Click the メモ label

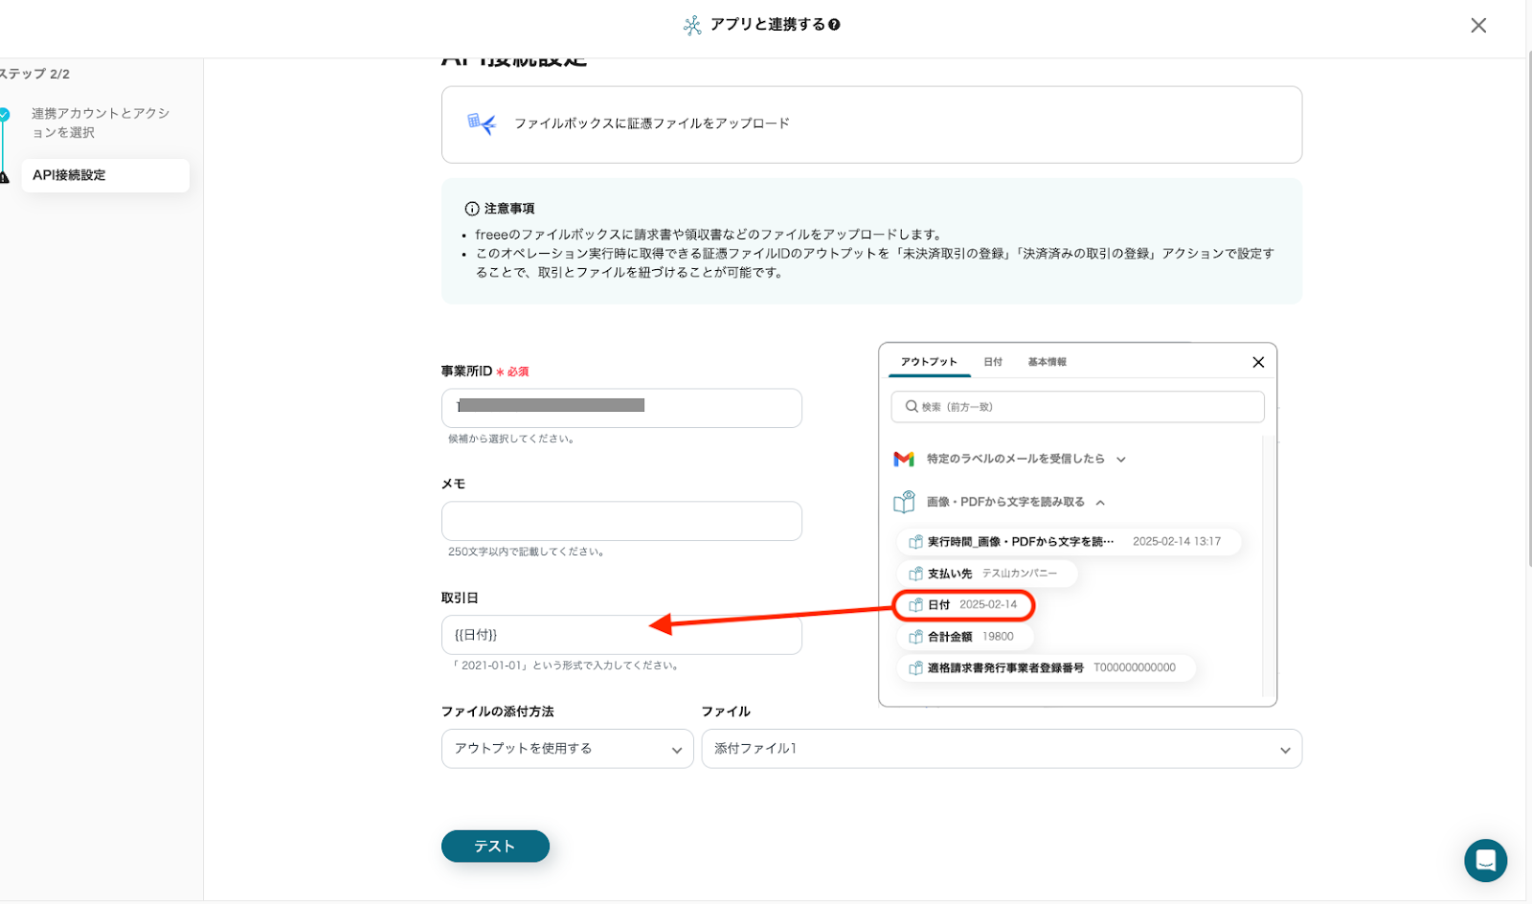[x=454, y=485]
